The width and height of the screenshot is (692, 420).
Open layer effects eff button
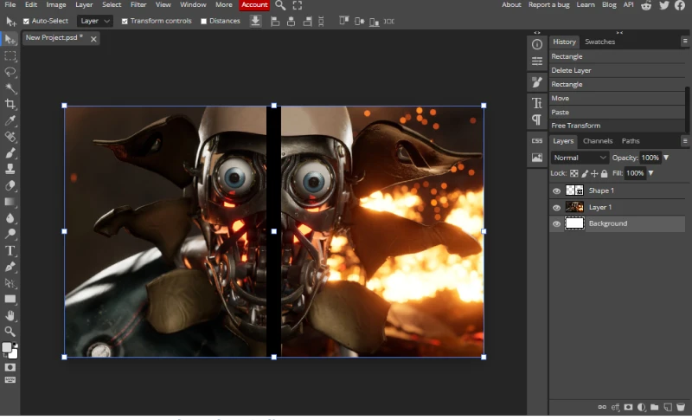(x=615, y=407)
